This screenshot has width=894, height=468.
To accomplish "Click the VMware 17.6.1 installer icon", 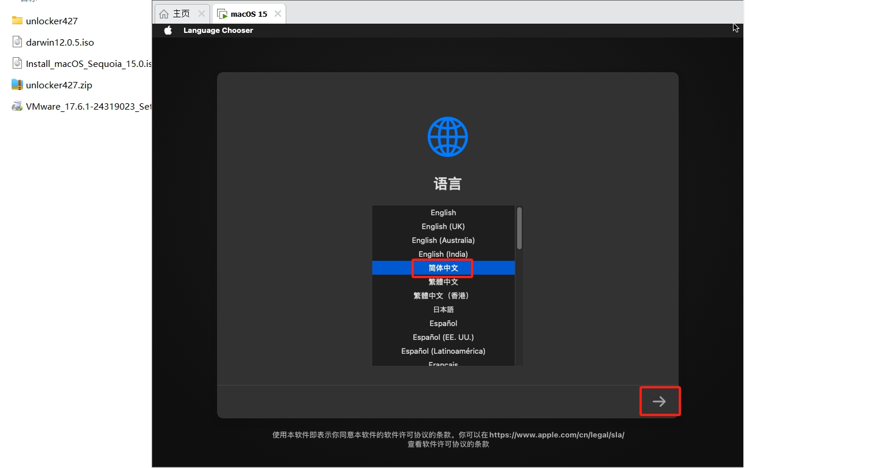I will click(x=17, y=106).
